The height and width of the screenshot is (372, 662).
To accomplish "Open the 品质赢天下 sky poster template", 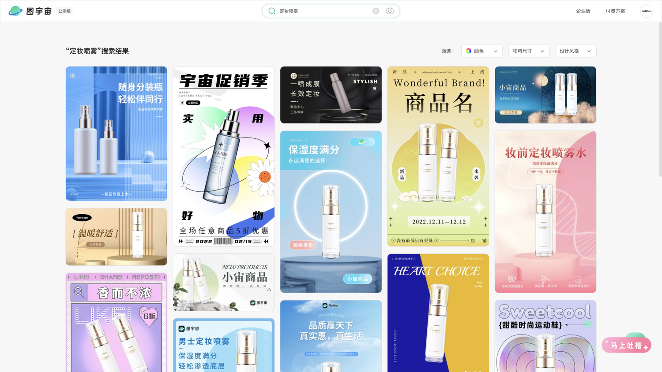I will point(331,336).
